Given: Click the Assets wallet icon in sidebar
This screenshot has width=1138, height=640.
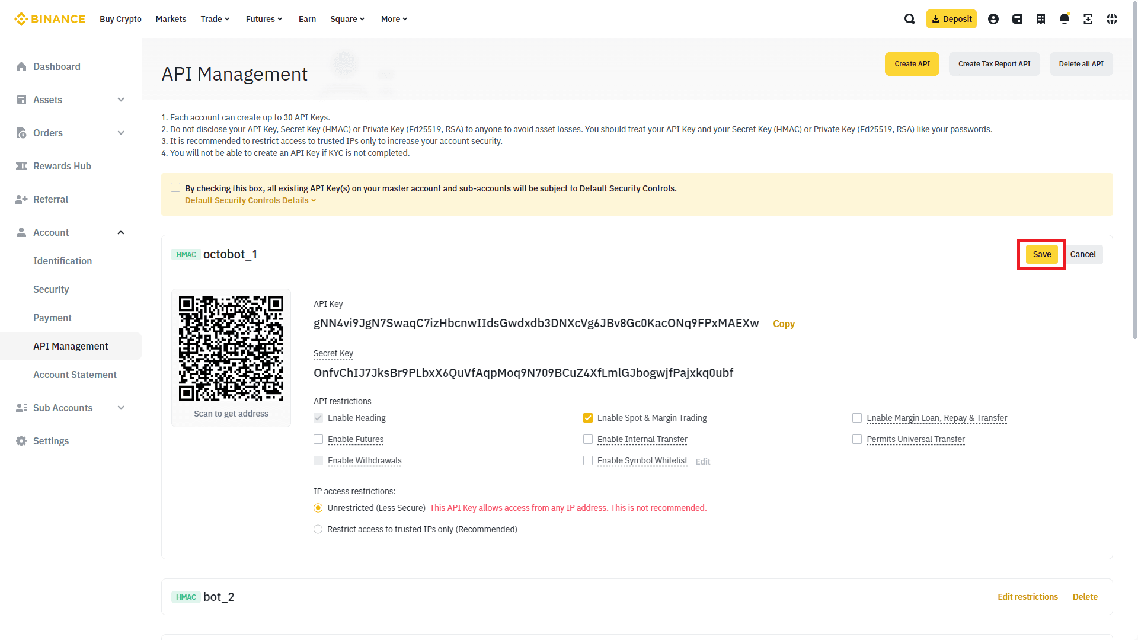Looking at the screenshot, I should pos(21,100).
